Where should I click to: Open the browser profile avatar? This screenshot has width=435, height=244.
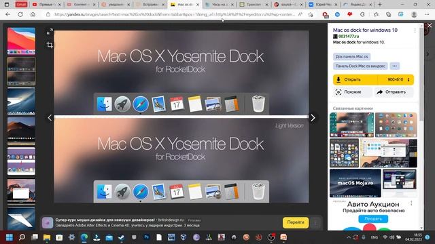coord(414,14)
